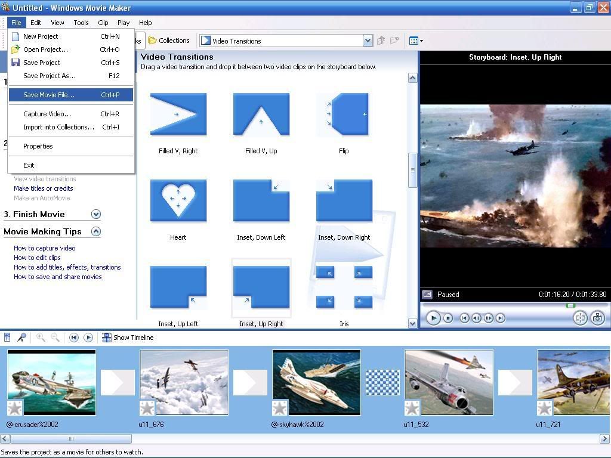
Task: Select the Inset, Down Left transition
Action: pos(261,200)
